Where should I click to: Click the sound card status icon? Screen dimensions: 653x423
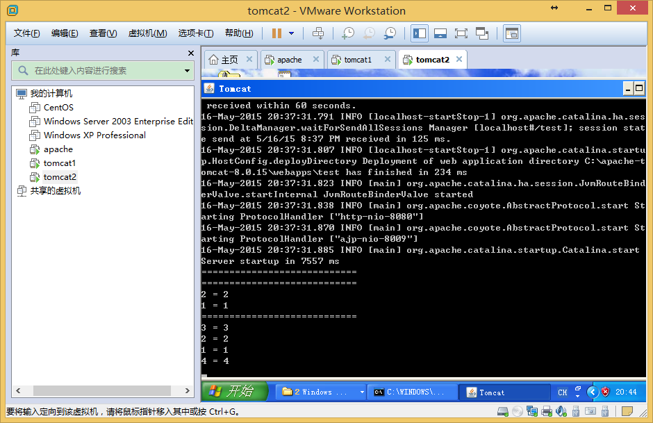tap(561, 412)
